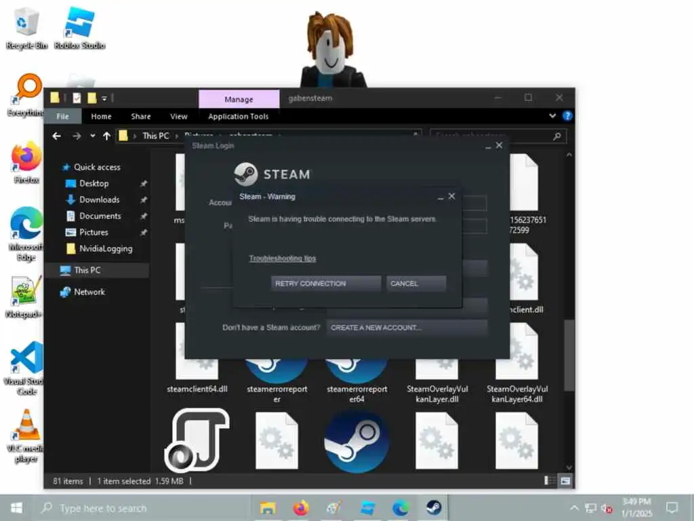Click the Windows Start button

[x=16, y=507]
